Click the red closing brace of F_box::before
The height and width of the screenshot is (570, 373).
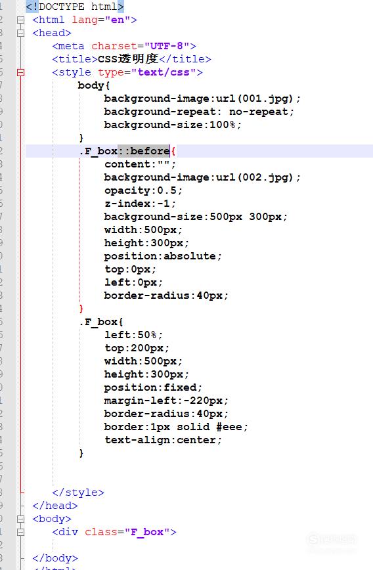(x=81, y=309)
